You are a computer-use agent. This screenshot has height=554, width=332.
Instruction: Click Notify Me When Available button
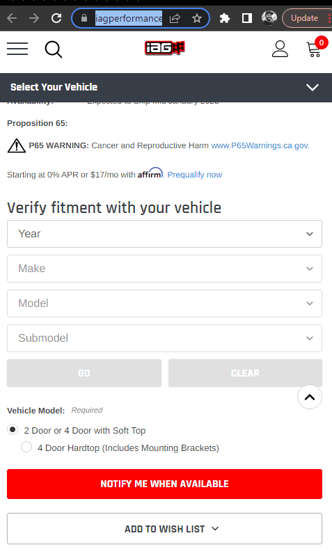164,484
